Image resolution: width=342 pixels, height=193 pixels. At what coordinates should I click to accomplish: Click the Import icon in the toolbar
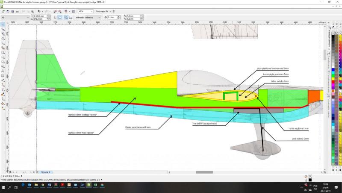pyautogui.click(x=55, y=11)
